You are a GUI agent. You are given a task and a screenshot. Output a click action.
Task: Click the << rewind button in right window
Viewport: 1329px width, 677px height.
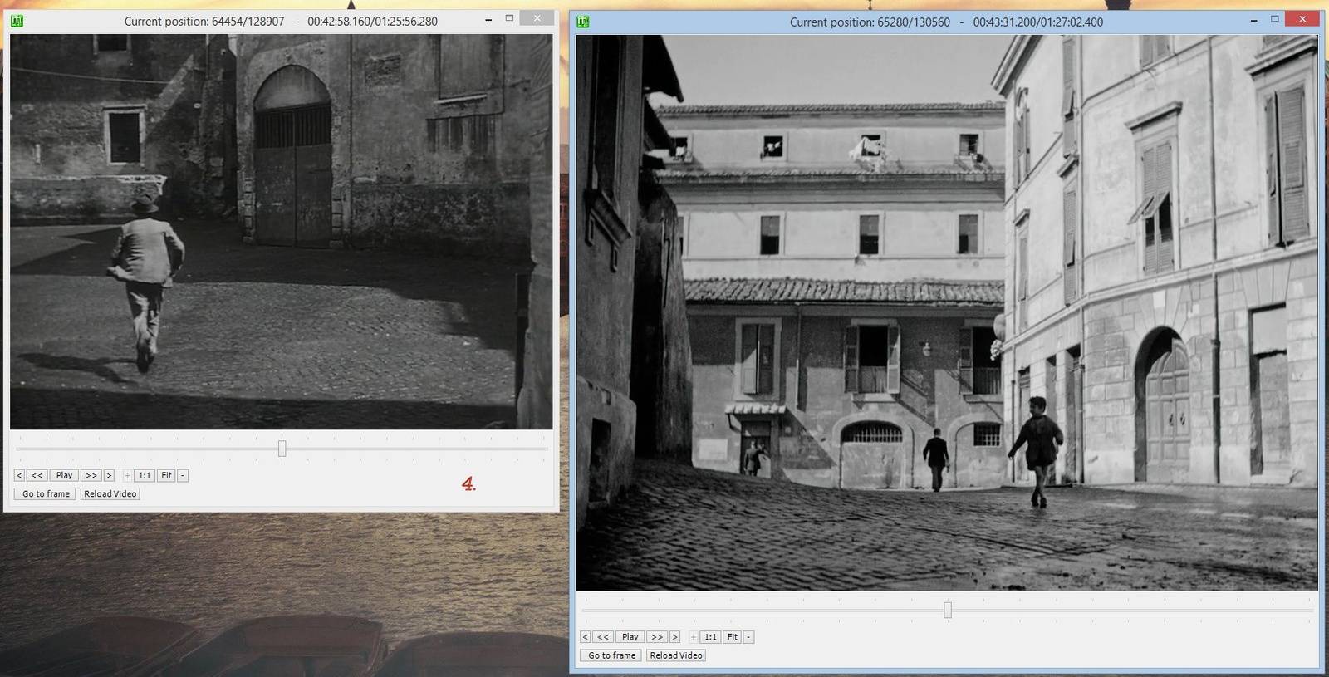point(603,637)
